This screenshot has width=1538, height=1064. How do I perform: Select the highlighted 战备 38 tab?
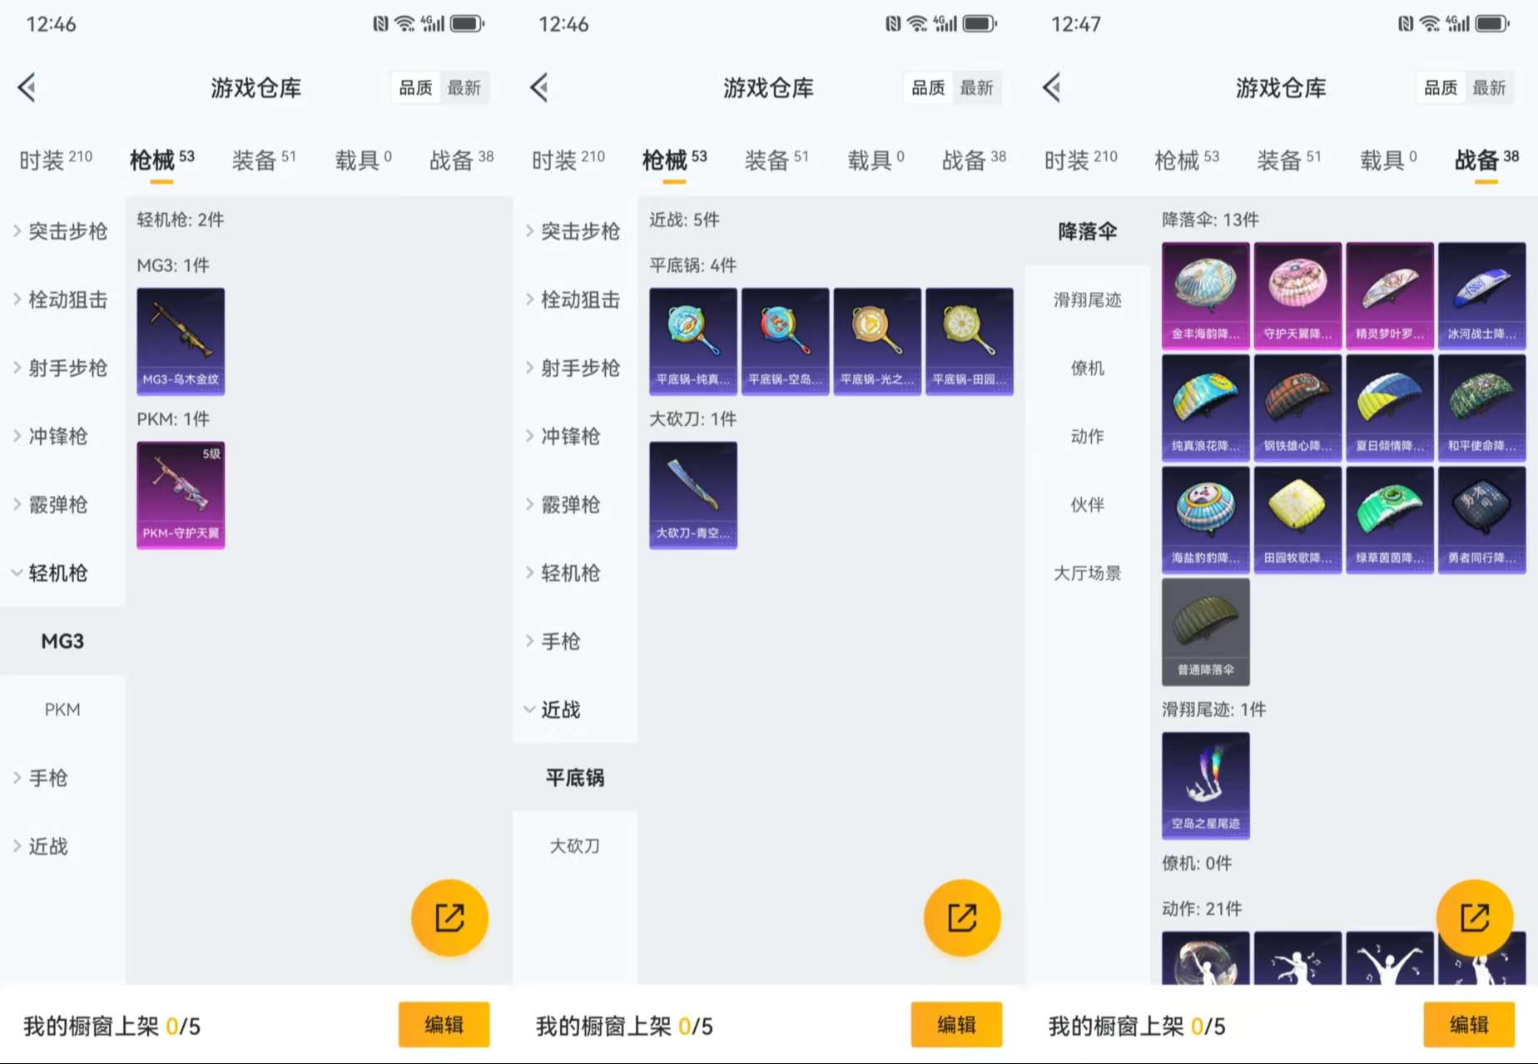[1486, 159]
